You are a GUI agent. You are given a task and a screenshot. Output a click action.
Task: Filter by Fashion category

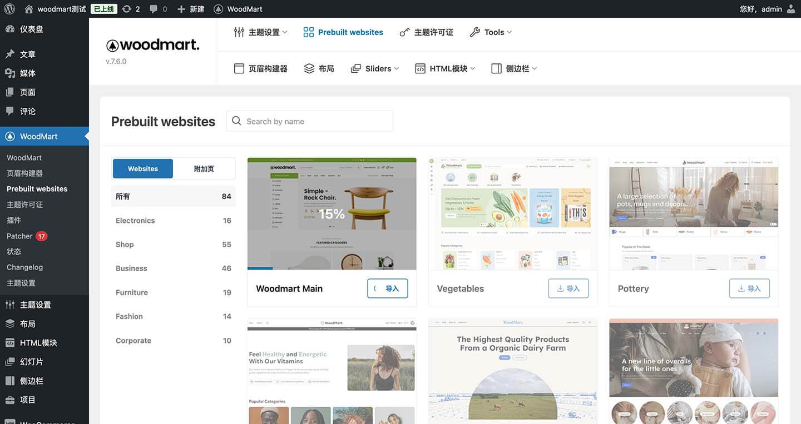coord(174,316)
